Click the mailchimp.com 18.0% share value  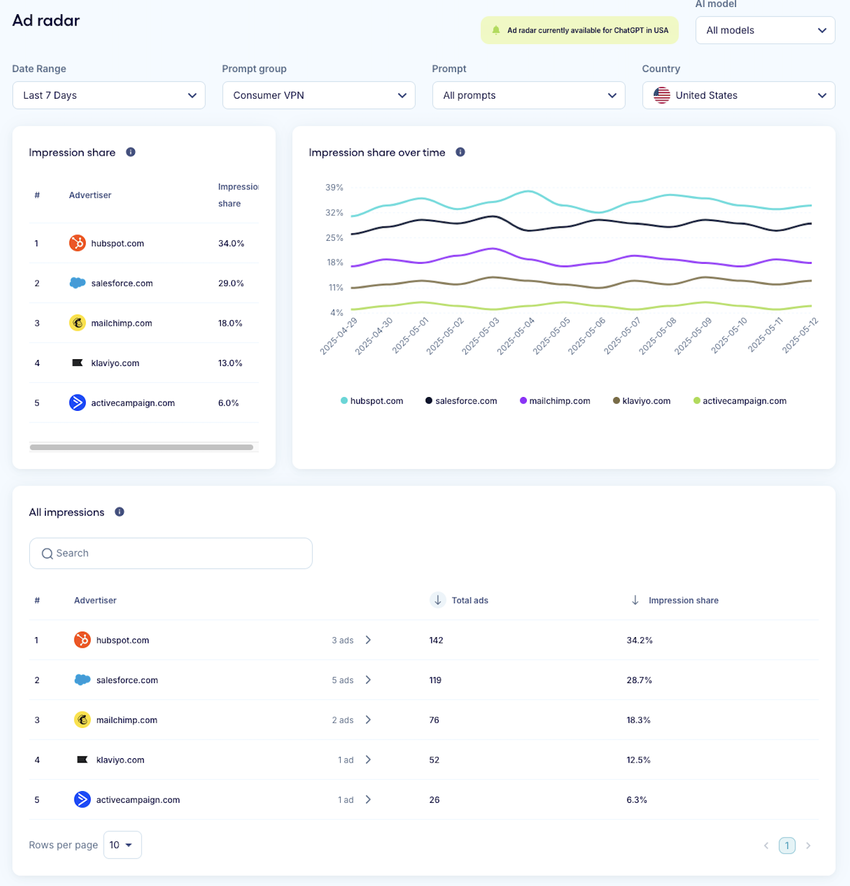[x=230, y=323]
